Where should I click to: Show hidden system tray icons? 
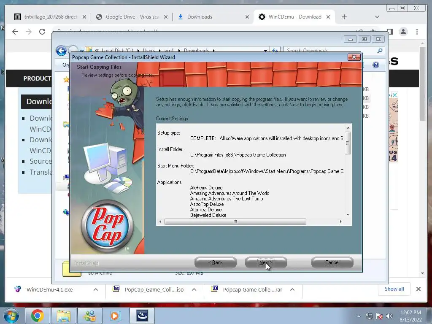tap(359, 316)
